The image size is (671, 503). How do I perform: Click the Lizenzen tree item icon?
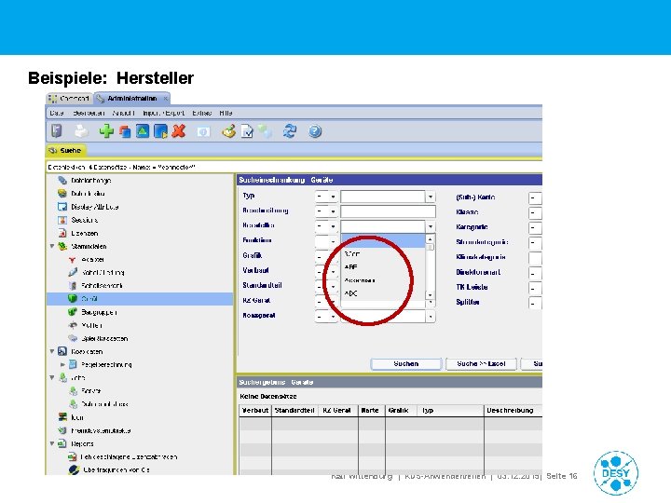pyautogui.click(x=62, y=233)
